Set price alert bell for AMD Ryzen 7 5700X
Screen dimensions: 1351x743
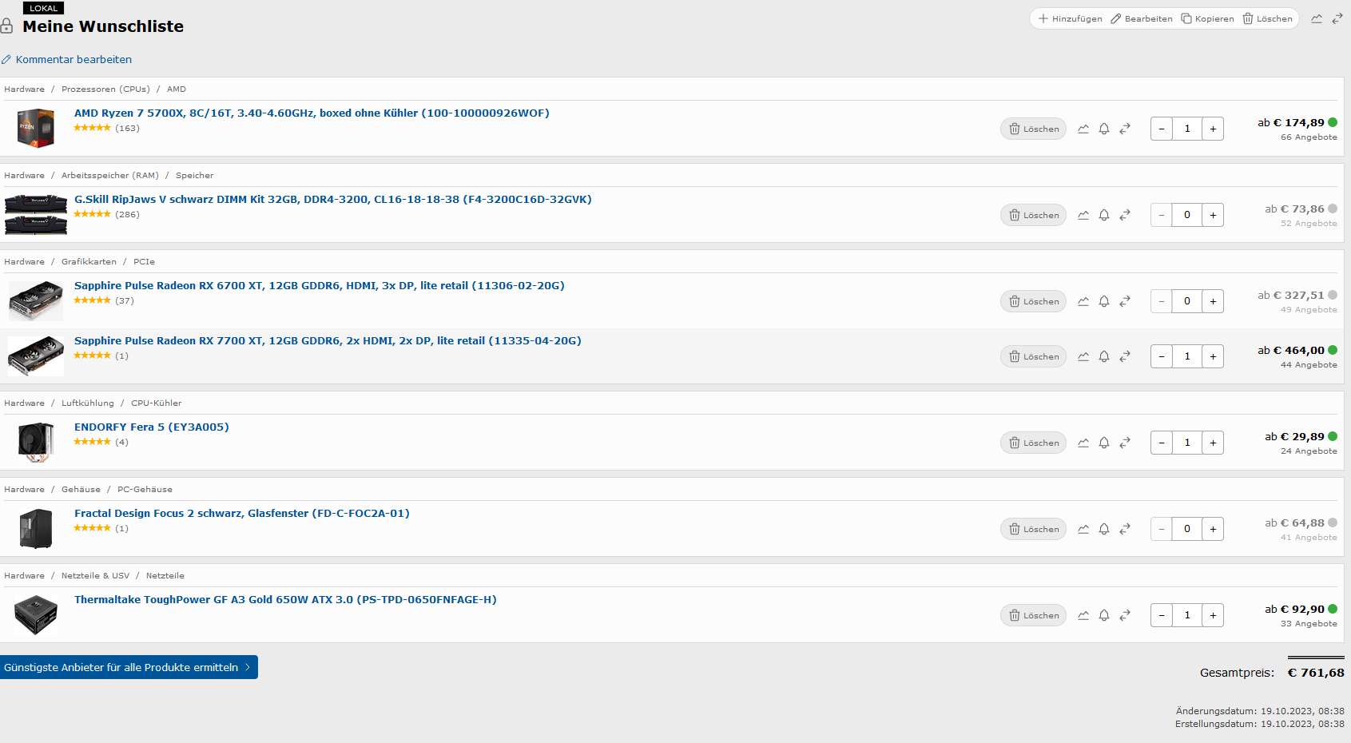pos(1104,129)
